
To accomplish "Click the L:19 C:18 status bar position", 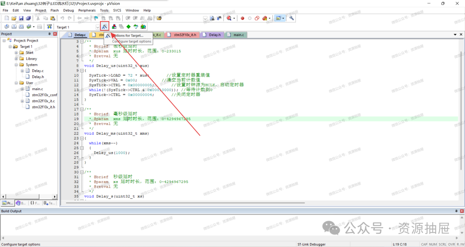I will point(400,244).
